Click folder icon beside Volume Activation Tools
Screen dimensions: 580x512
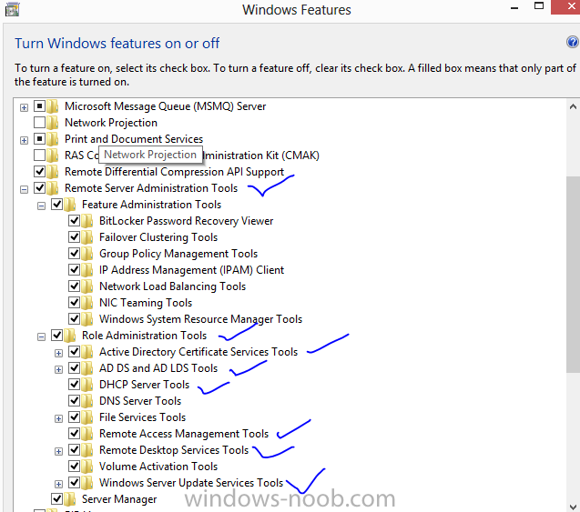click(86, 467)
